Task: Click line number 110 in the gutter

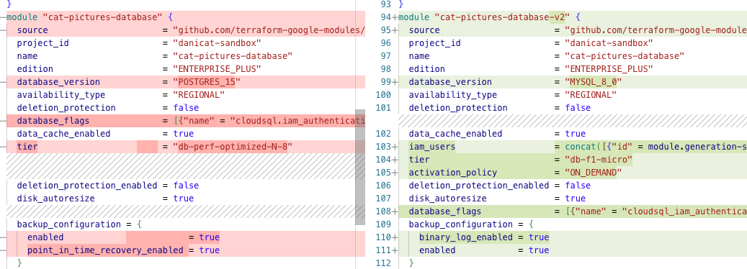Action: pos(383,237)
